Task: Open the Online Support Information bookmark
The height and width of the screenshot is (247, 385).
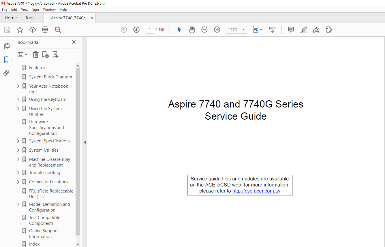Action: (44, 234)
